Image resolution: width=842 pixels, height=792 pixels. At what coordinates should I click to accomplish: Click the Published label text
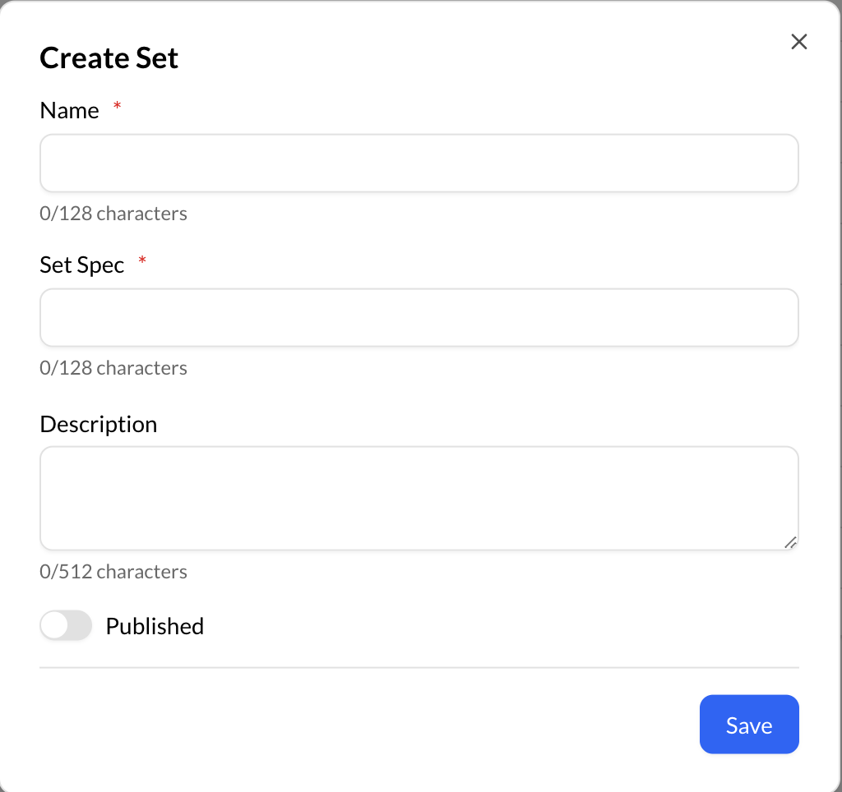[x=155, y=626]
